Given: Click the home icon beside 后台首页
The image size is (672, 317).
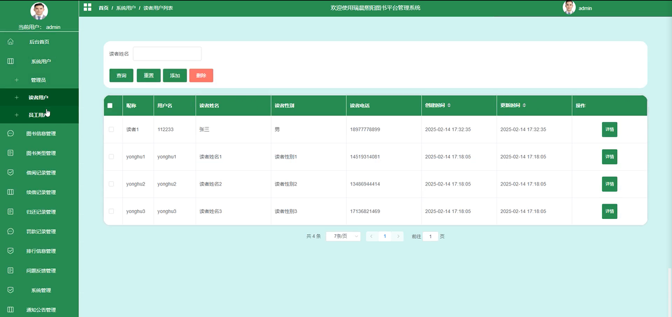Looking at the screenshot, I should pyautogui.click(x=11, y=42).
